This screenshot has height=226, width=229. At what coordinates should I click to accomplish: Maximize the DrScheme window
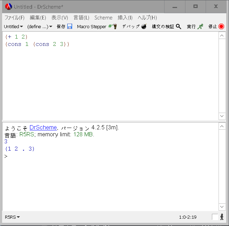click(x=196, y=7)
